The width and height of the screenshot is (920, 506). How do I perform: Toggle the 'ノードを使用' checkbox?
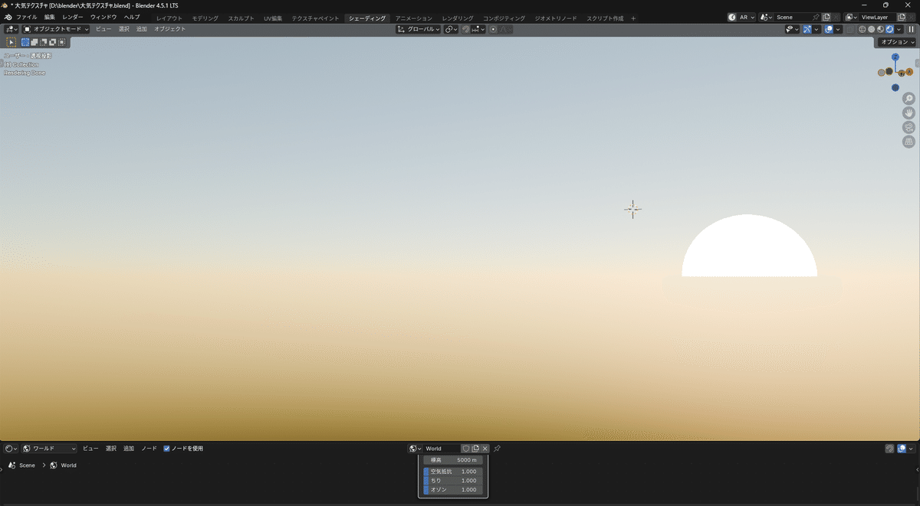tap(166, 449)
